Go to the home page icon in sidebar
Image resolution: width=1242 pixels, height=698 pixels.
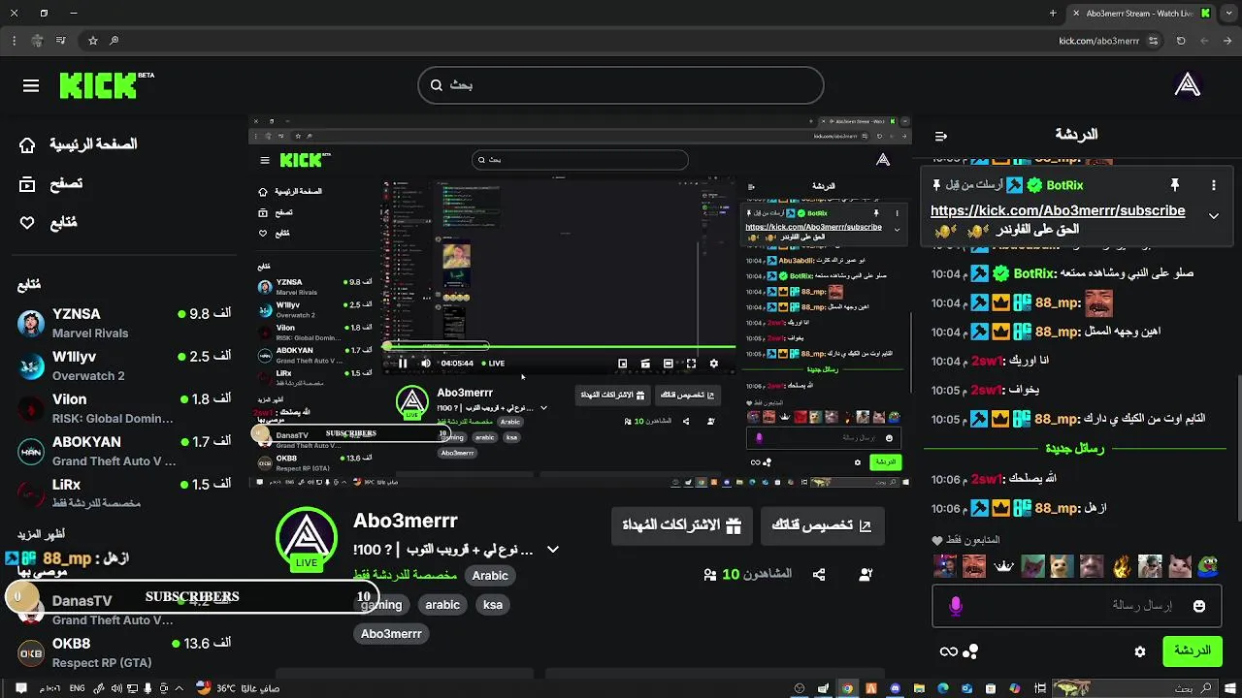27,144
